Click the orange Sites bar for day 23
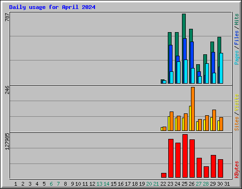The image size is (242, 189). (x=172, y=121)
